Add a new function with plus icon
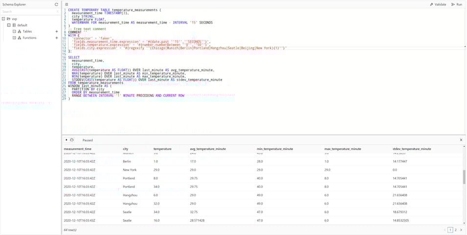 point(57,38)
